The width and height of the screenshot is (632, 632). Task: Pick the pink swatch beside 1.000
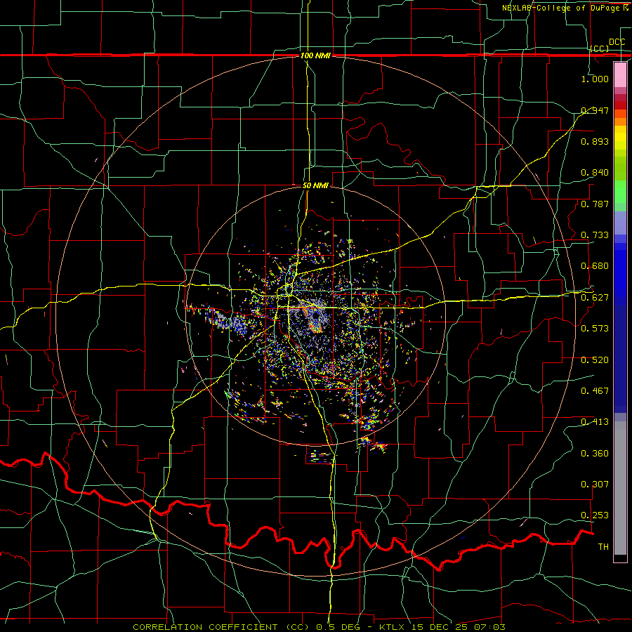click(620, 77)
